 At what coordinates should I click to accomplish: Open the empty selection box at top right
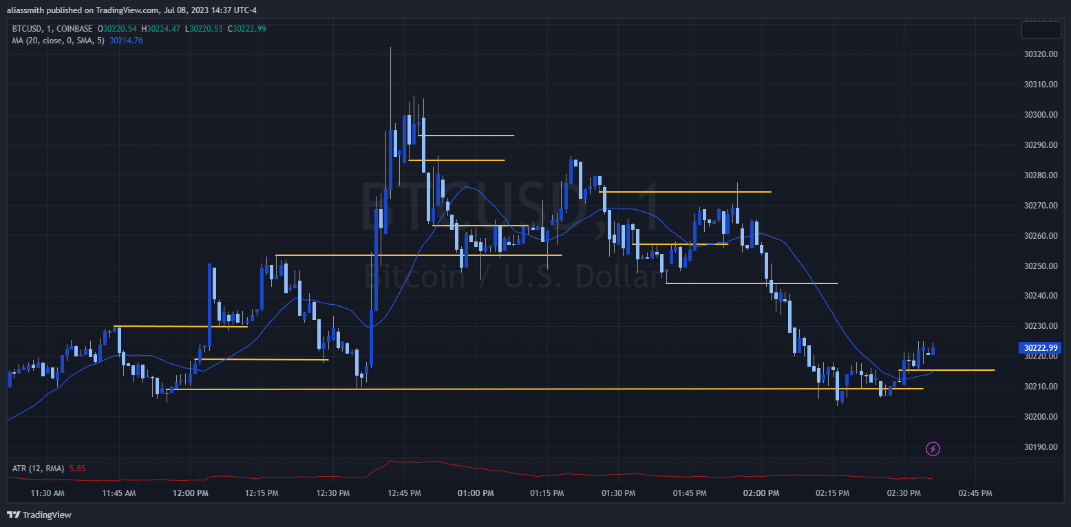click(x=1040, y=30)
